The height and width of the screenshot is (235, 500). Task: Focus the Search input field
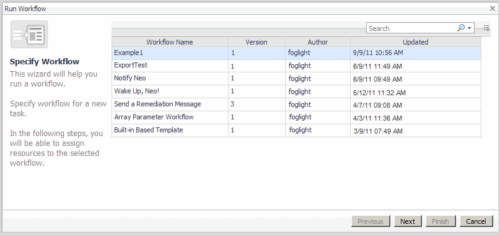pyautogui.click(x=412, y=28)
